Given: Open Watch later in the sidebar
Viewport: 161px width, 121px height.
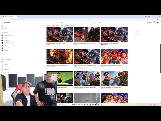Looking at the screenshot, I should pyautogui.click(x=7, y=67).
